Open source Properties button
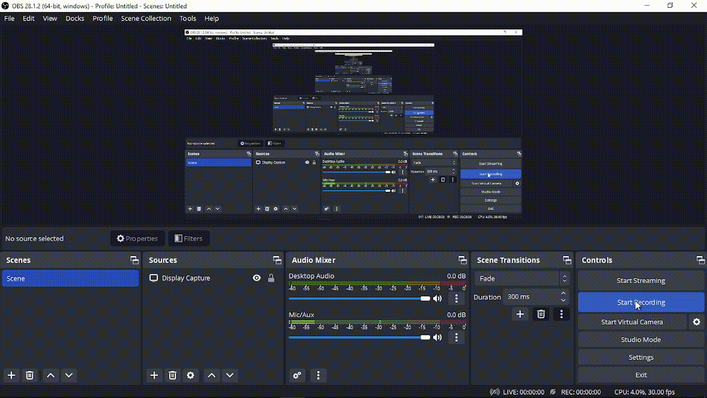Viewport: 707px width, 398px height. [138, 238]
